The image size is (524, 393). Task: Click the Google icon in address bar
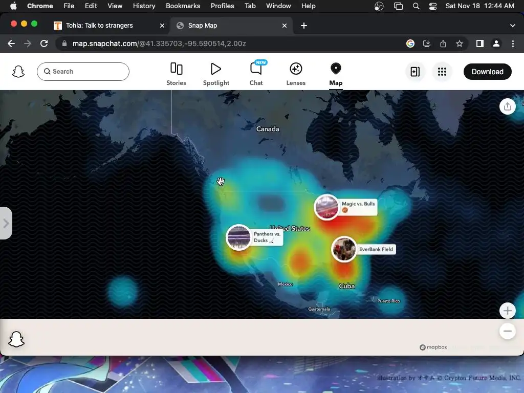pos(410,43)
